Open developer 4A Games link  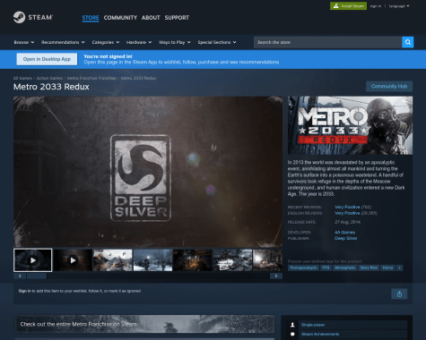tap(344, 233)
